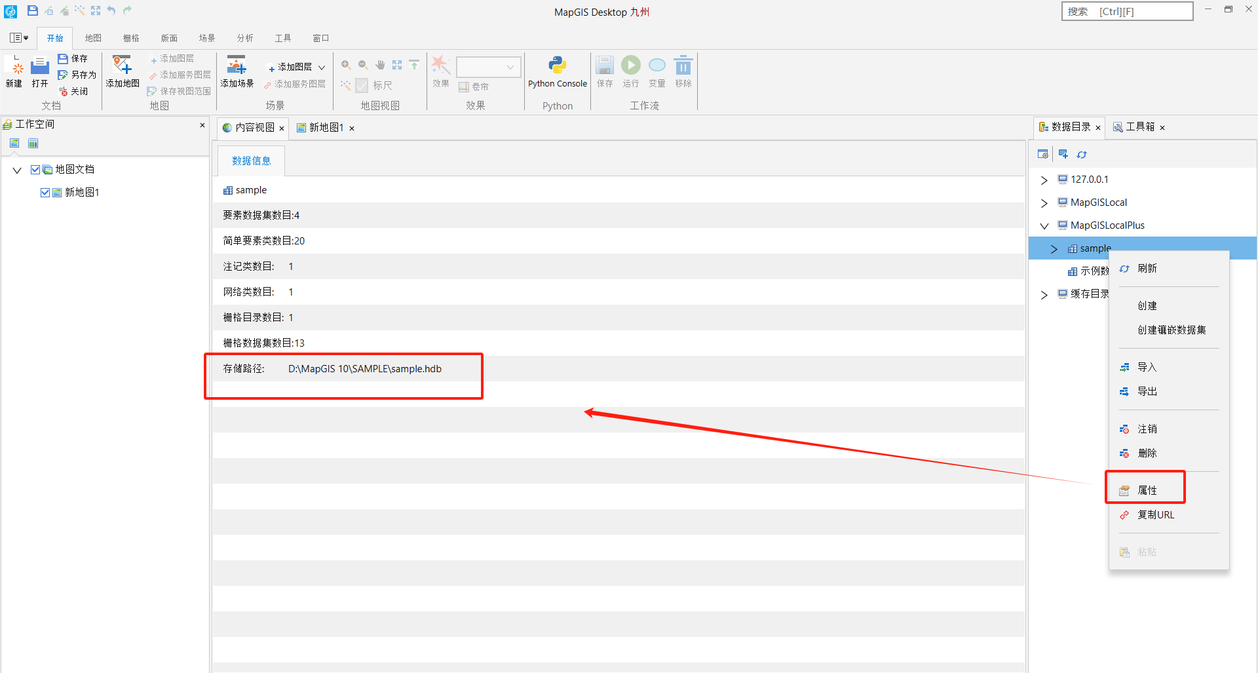Close the 工作空间 panel
The image size is (1258, 673).
coord(202,125)
